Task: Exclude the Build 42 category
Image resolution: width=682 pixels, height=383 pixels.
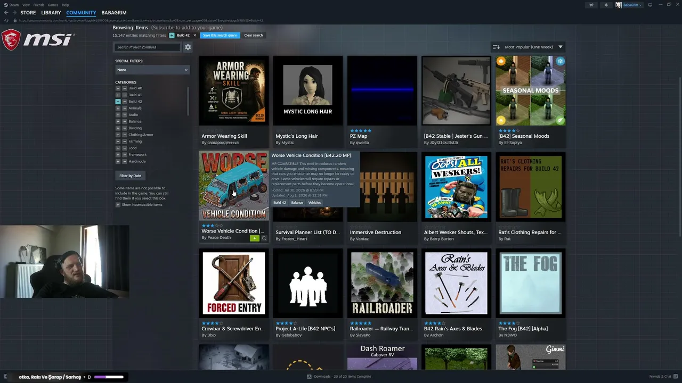Action: tap(125, 102)
